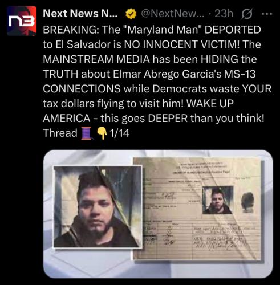The height and width of the screenshot is (285, 280).
Task: Select the 1/14 thread counter text
Action: click(120, 133)
